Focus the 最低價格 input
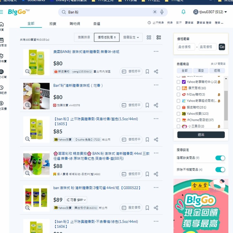This screenshot has height=233, width=233. coord(186,47)
